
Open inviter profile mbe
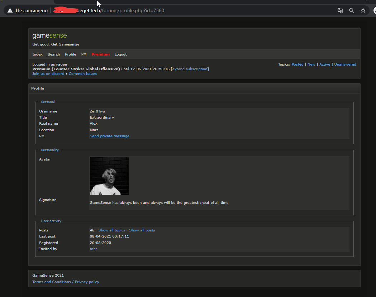tap(94, 249)
